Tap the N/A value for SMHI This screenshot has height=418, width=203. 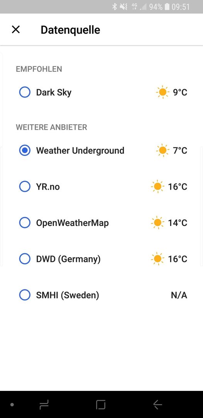[179, 295]
